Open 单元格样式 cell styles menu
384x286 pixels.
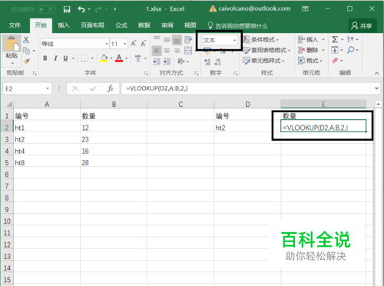(x=263, y=61)
